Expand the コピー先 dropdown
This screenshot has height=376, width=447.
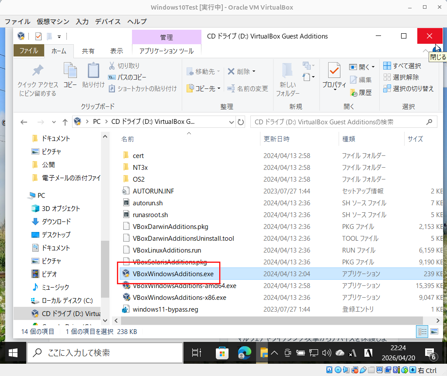[x=219, y=88]
